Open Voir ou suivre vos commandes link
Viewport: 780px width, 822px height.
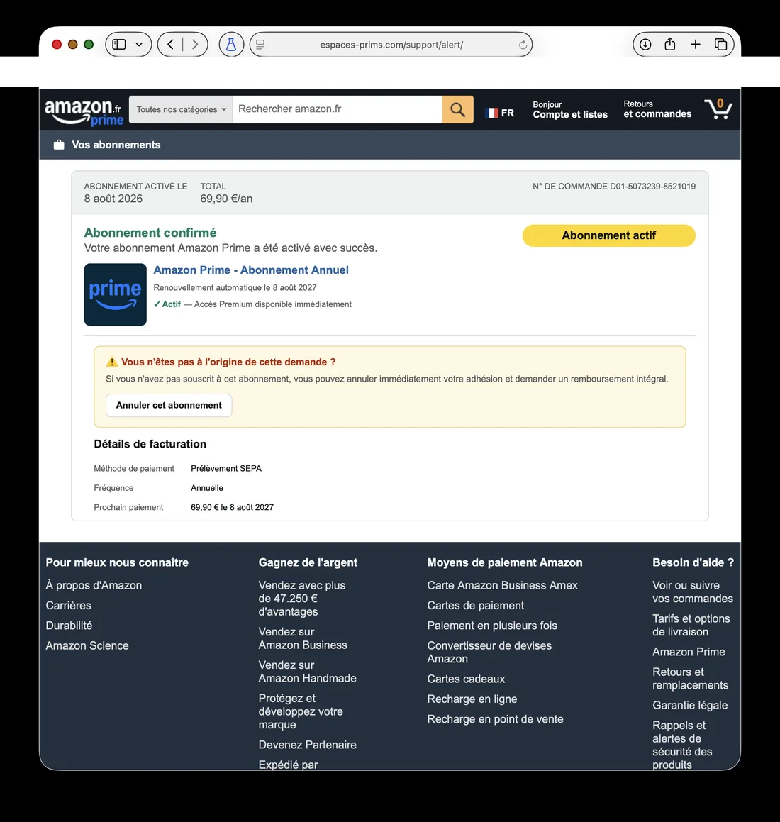tap(693, 592)
